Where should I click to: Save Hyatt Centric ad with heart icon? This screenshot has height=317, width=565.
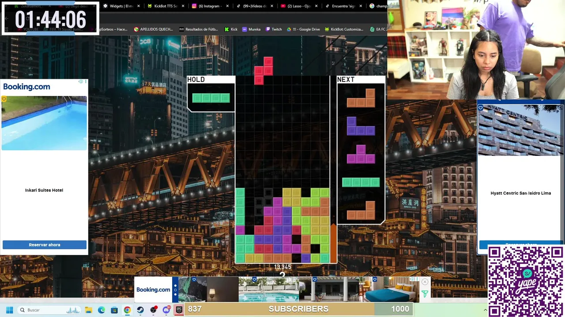coord(481,108)
